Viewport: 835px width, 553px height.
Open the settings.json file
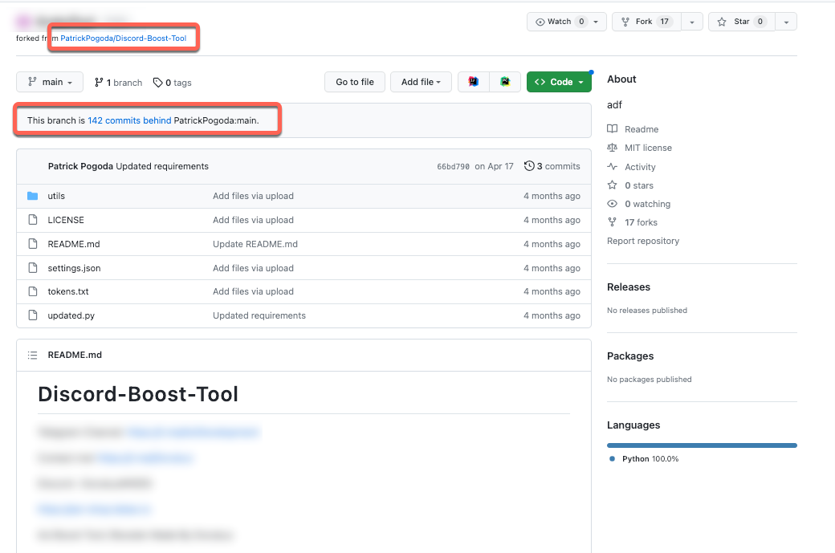[x=74, y=268]
